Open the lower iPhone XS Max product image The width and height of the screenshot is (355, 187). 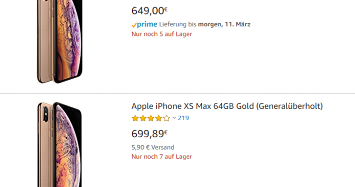(59, 145)
